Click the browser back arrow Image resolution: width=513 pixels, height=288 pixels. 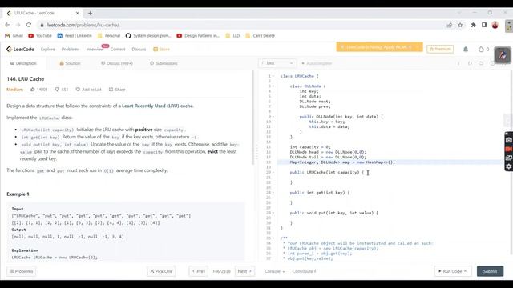(x=7, y=25)
